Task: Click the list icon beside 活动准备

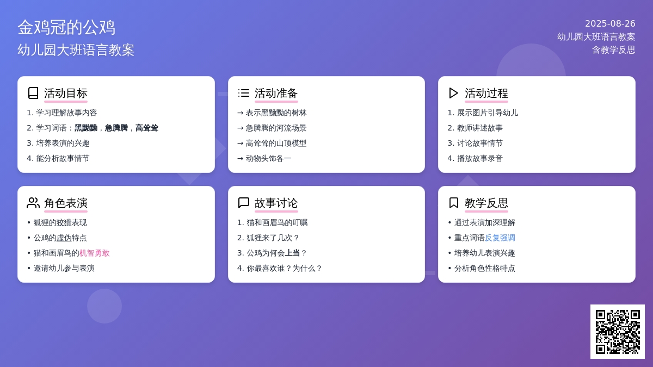Action: coord(244,93)
